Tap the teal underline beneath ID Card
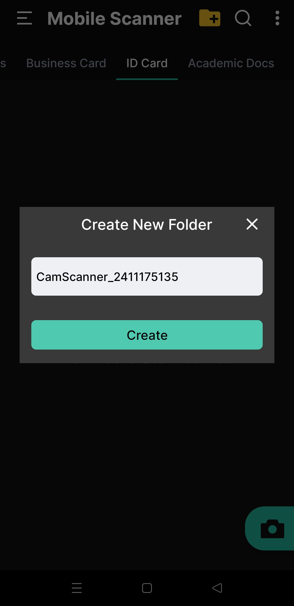294x606 pixels. pyautogui.click(x=147, y=79)
